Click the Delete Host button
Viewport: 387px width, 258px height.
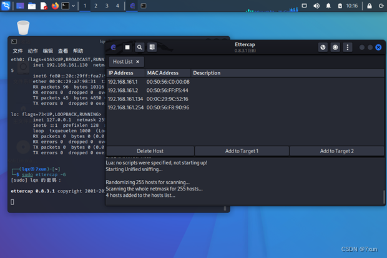click(x=150, y=151)
